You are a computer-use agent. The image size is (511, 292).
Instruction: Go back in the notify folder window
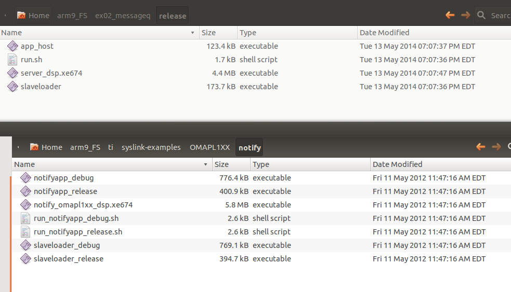[x=481, y=147]
